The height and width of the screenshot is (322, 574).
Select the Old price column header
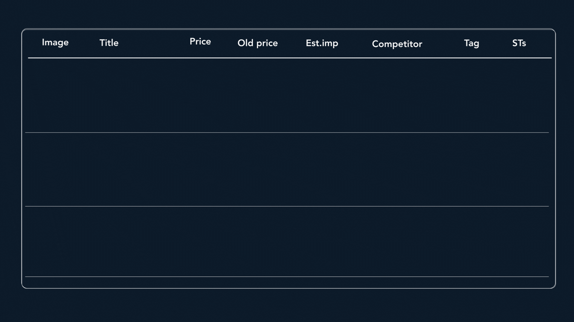[258, 43]
